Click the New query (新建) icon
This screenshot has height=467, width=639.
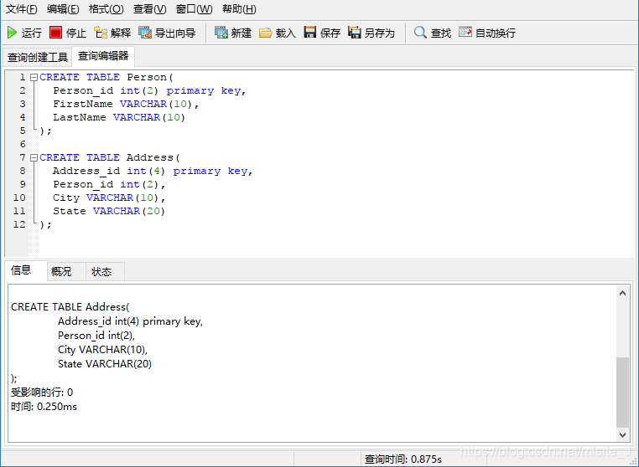coord(221,32)
